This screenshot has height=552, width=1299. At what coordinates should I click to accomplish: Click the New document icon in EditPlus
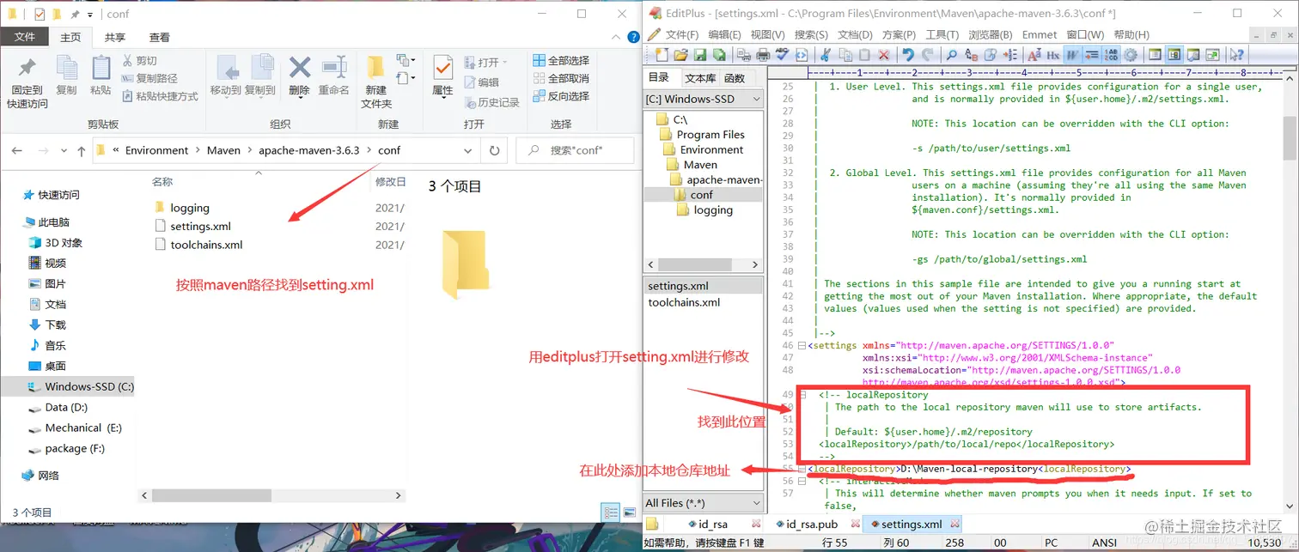[x=662, y=54]
